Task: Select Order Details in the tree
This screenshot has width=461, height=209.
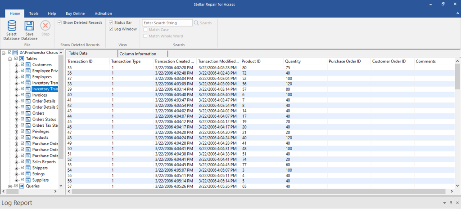Action: point(44,101)
